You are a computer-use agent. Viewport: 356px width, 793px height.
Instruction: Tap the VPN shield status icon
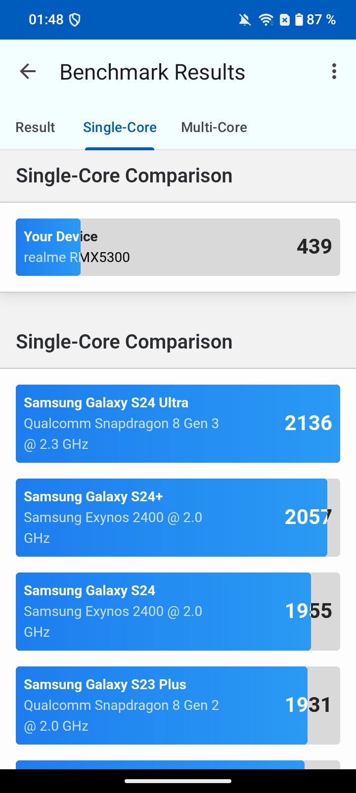[75, 20]
